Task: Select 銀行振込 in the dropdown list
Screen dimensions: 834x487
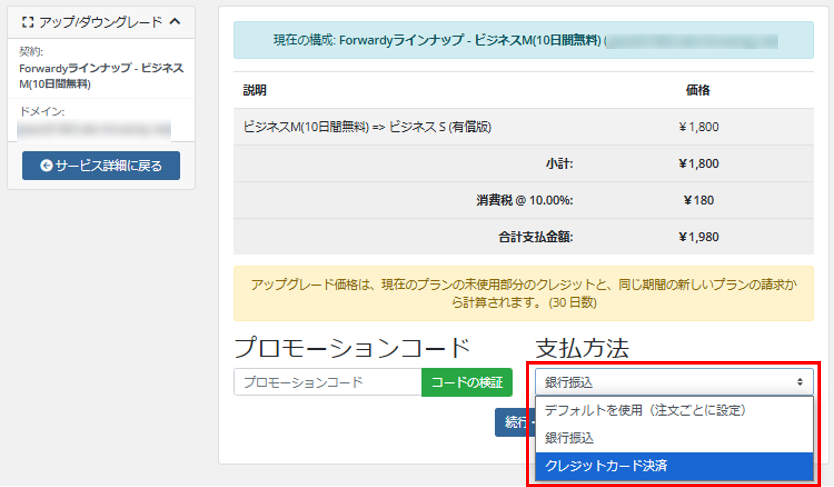Action: pos(674,438)
